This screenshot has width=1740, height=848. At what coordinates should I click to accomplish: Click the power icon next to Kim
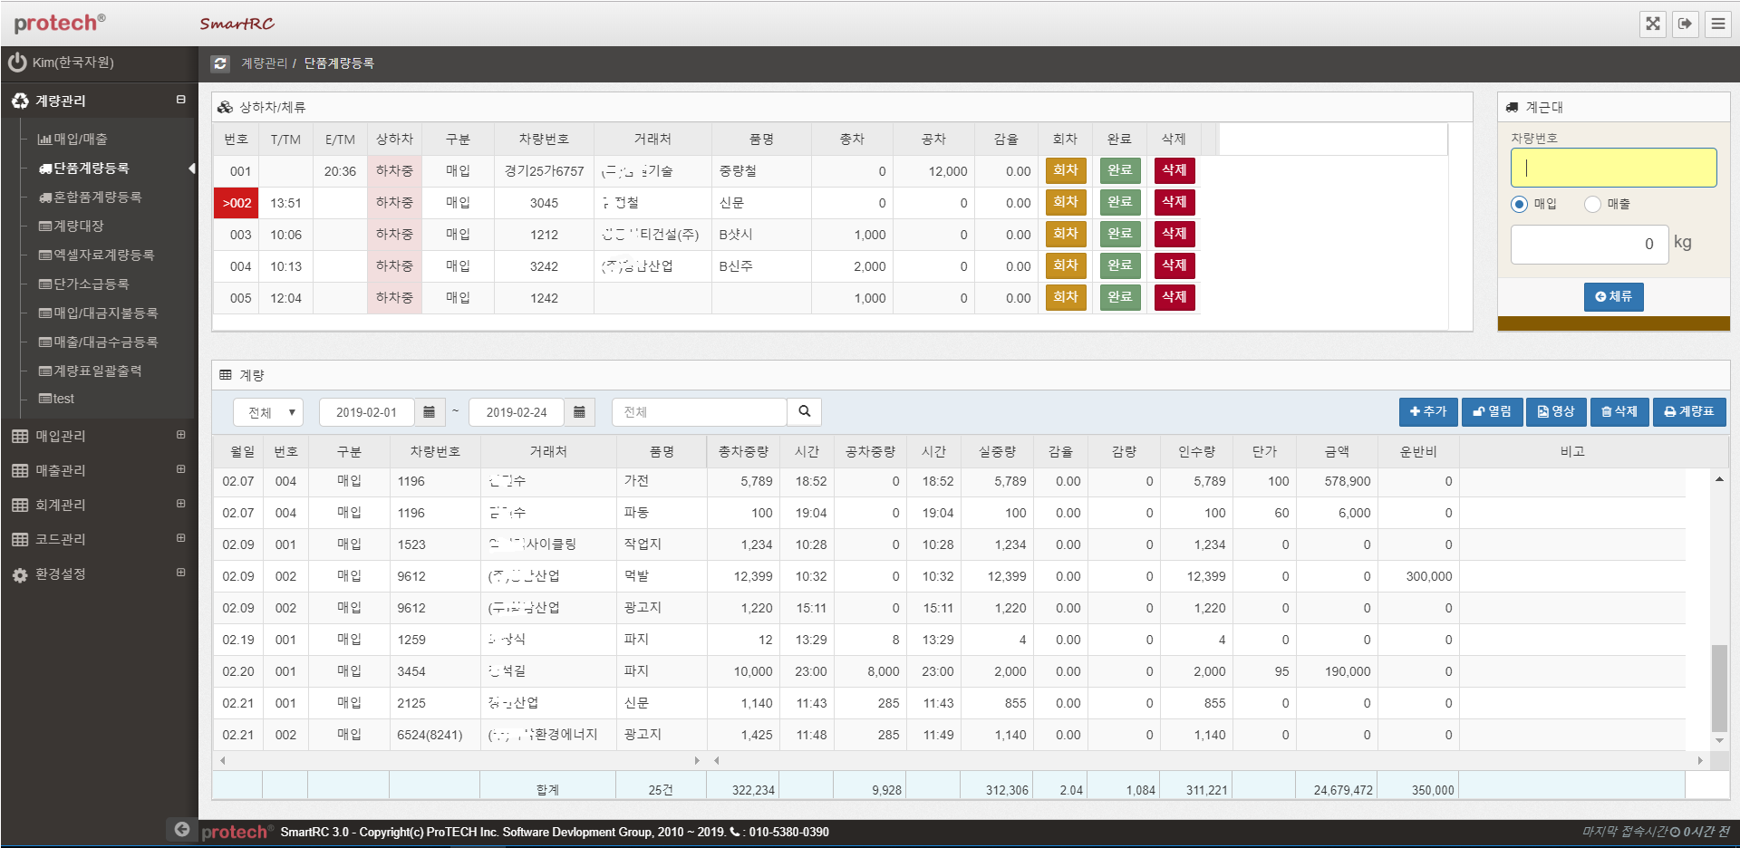[x=17, y=63]
